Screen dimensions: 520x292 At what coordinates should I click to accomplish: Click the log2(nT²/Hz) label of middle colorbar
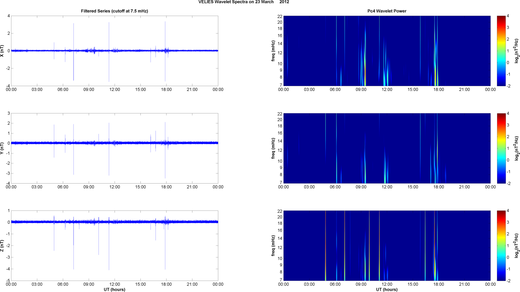[516, 148]
